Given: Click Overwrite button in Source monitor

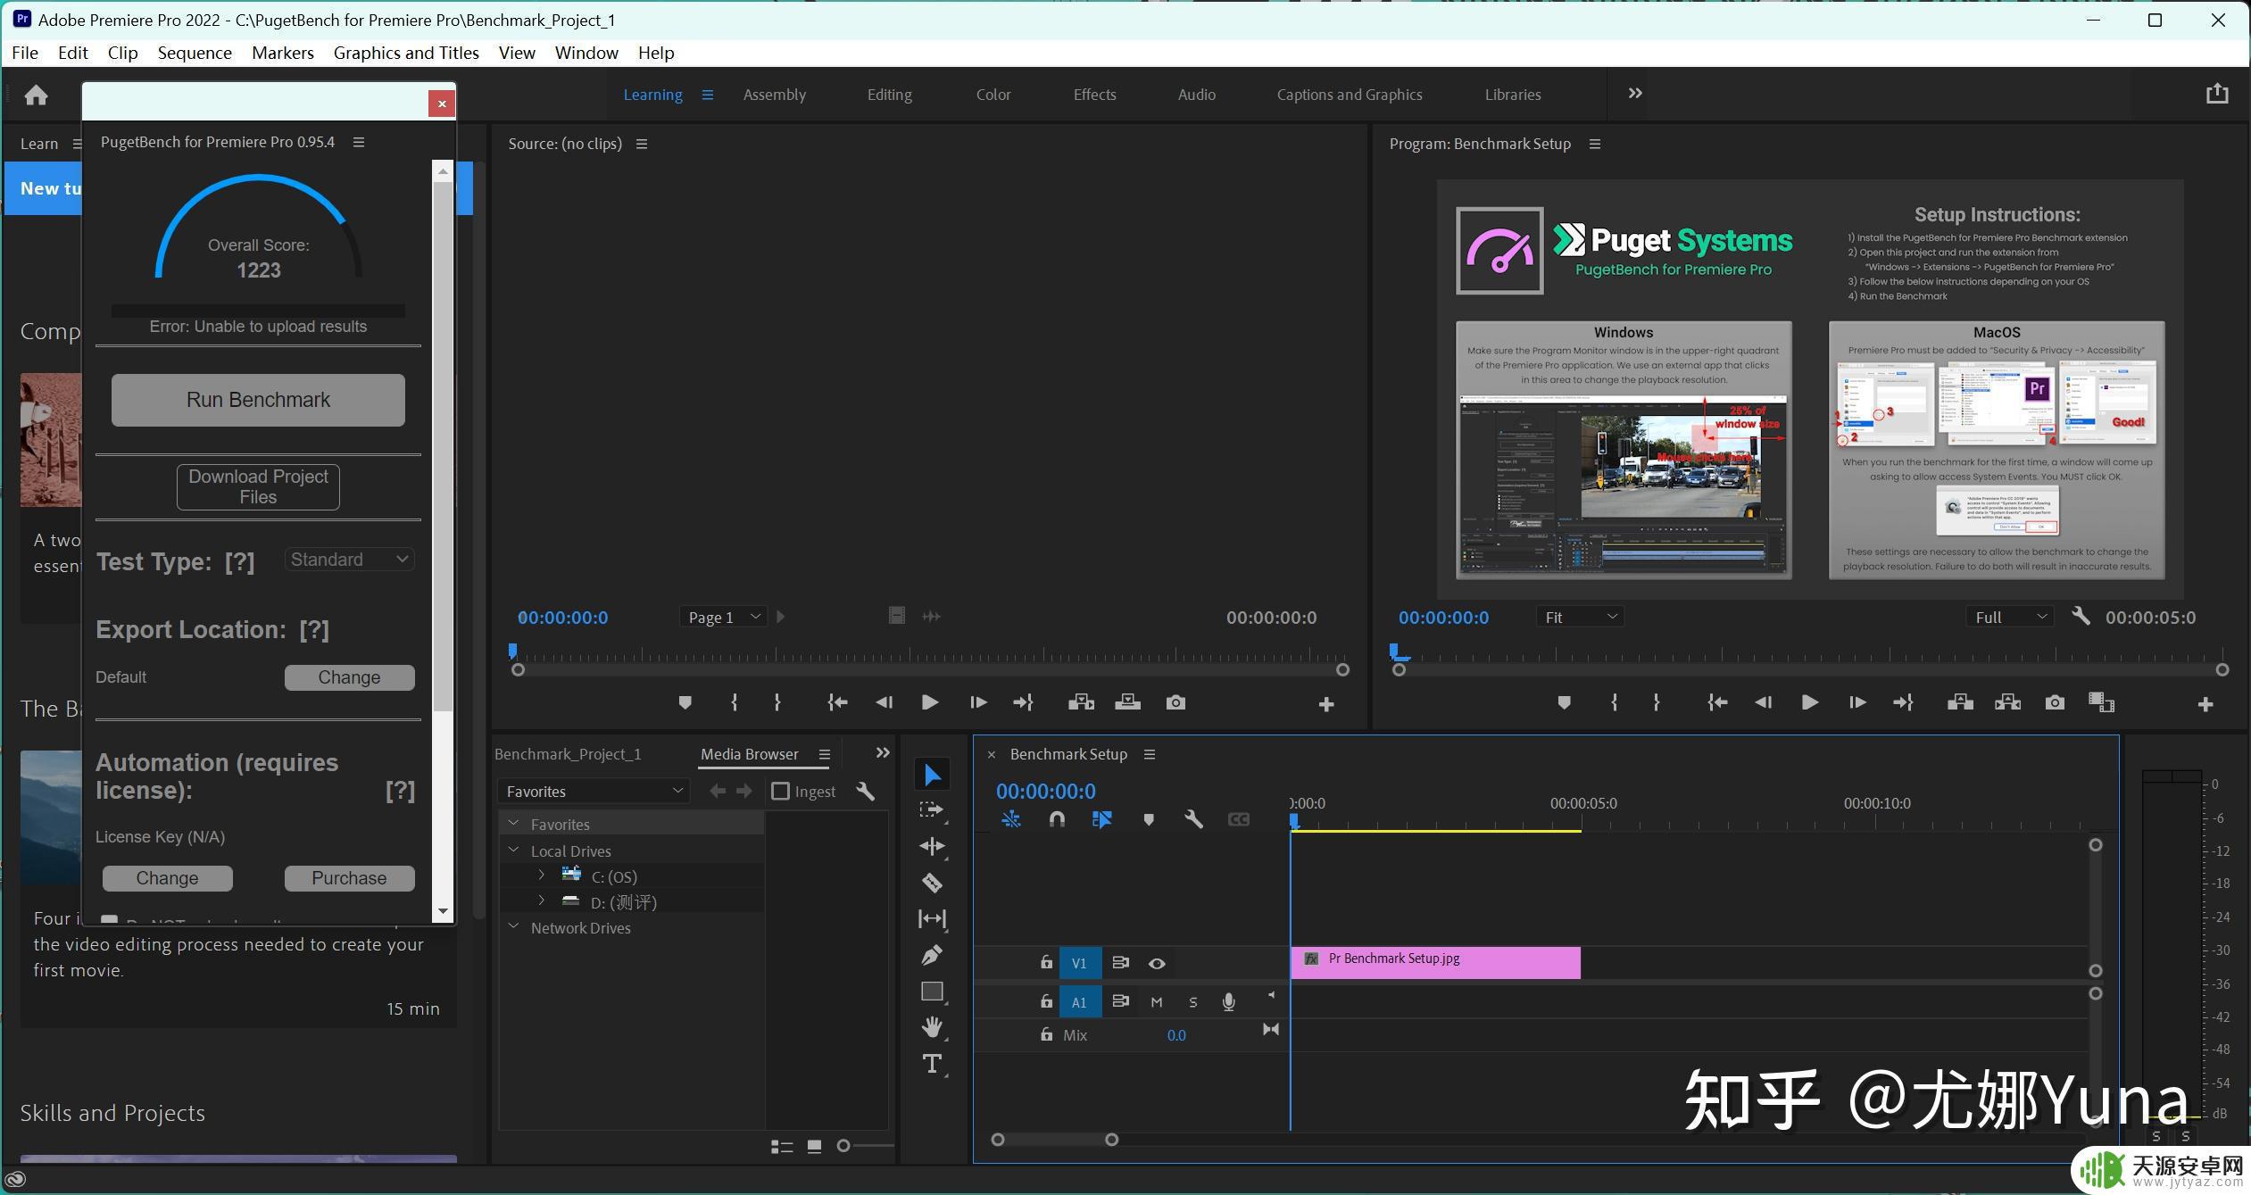Looking at the screenshot, I should click(1127, 703).
